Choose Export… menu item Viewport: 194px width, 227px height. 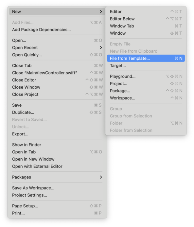point(57,134)
